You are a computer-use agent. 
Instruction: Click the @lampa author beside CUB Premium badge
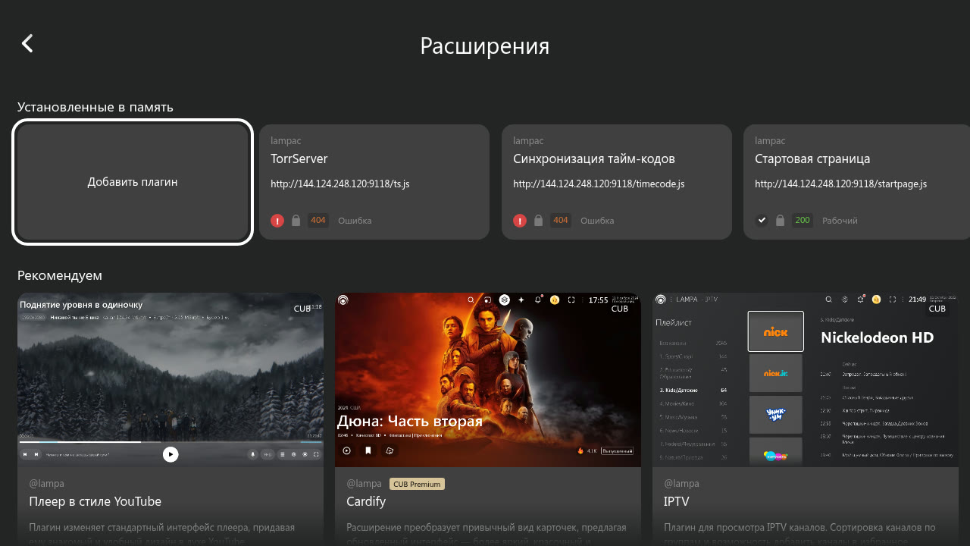[x=364, y=483]
